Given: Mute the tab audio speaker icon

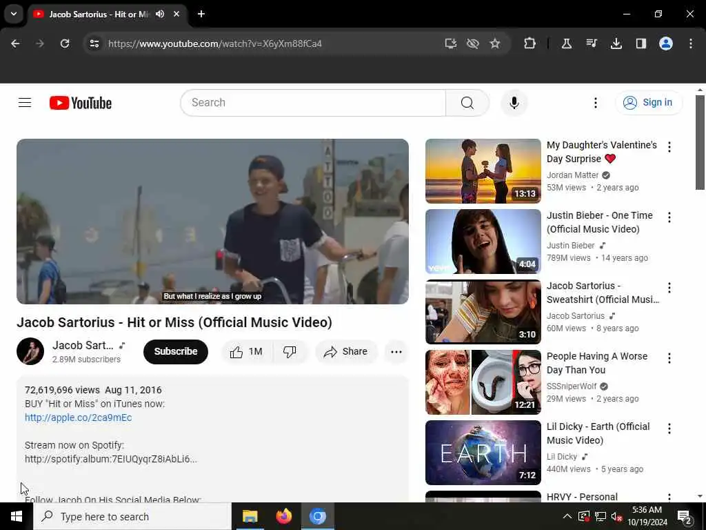Looking at the screenshot, I should (160, 14).
